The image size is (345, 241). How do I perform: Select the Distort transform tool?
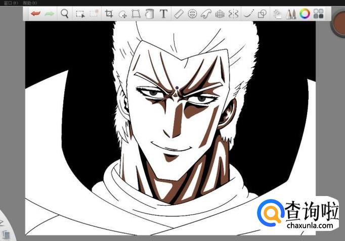tap(136, 14)
